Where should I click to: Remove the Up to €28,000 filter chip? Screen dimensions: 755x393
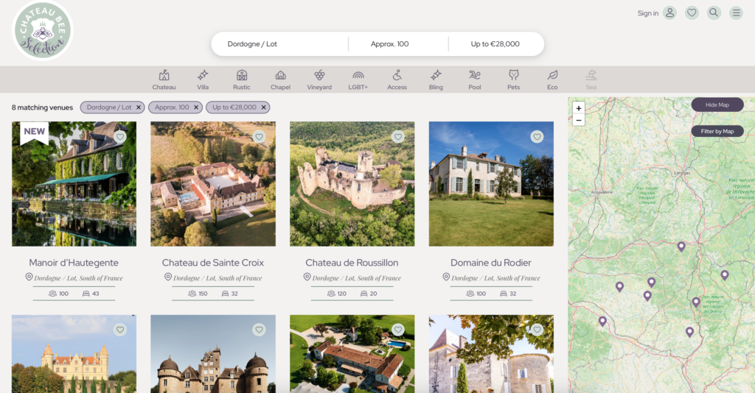(264, 107)
